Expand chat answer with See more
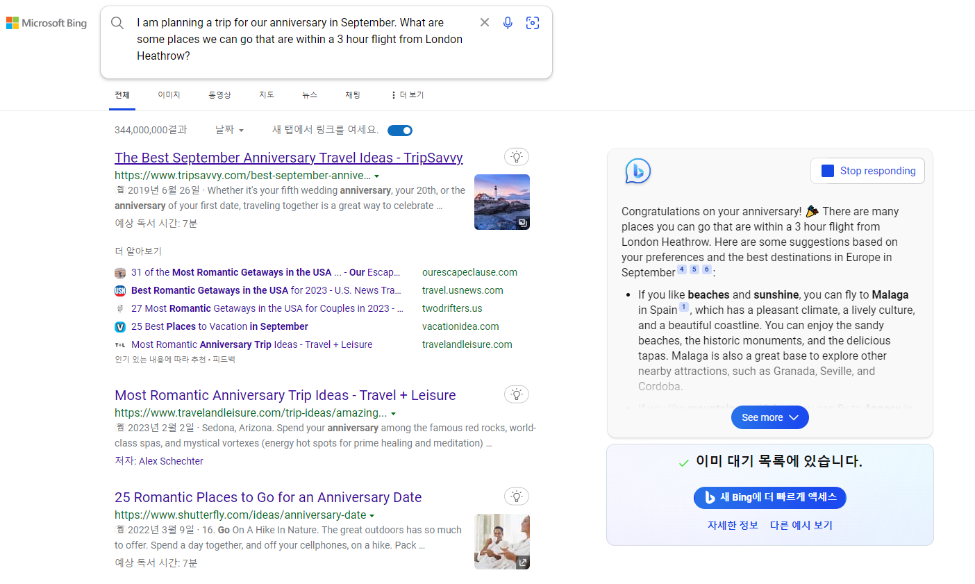Screen dimensions: 975x584 [x=770, y=417]
